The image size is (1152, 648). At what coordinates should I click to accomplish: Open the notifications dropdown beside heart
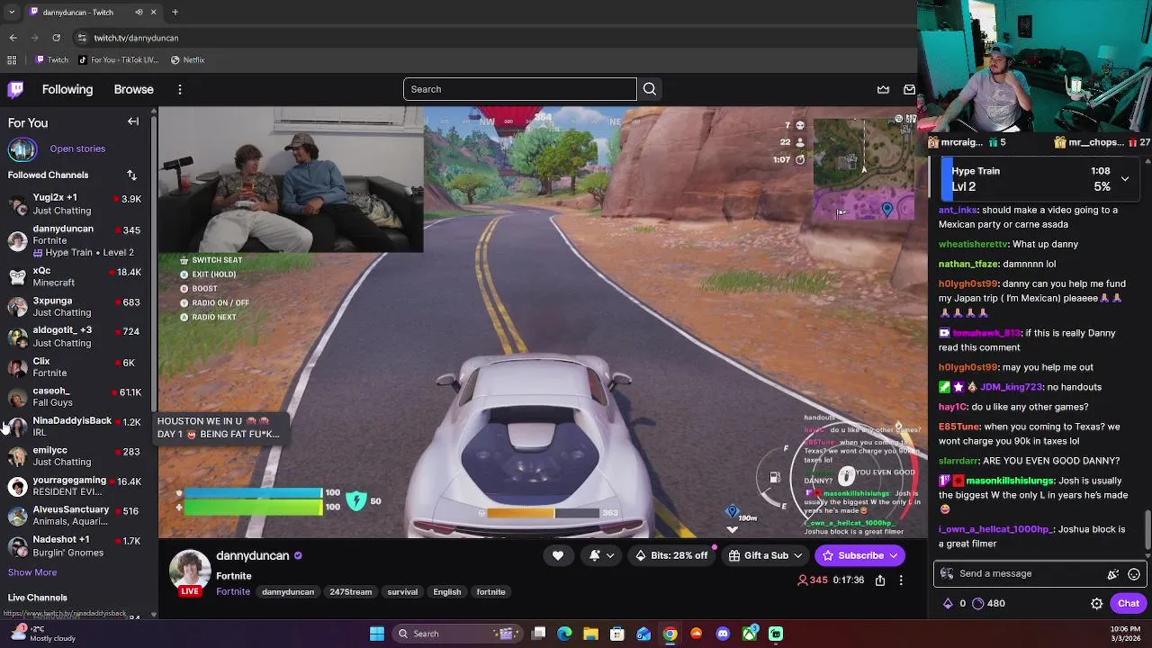tap(600, 555)
